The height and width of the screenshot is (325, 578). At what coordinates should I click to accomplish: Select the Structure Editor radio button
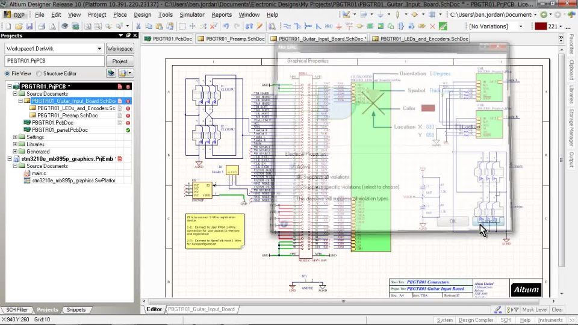tap(39, 73)
